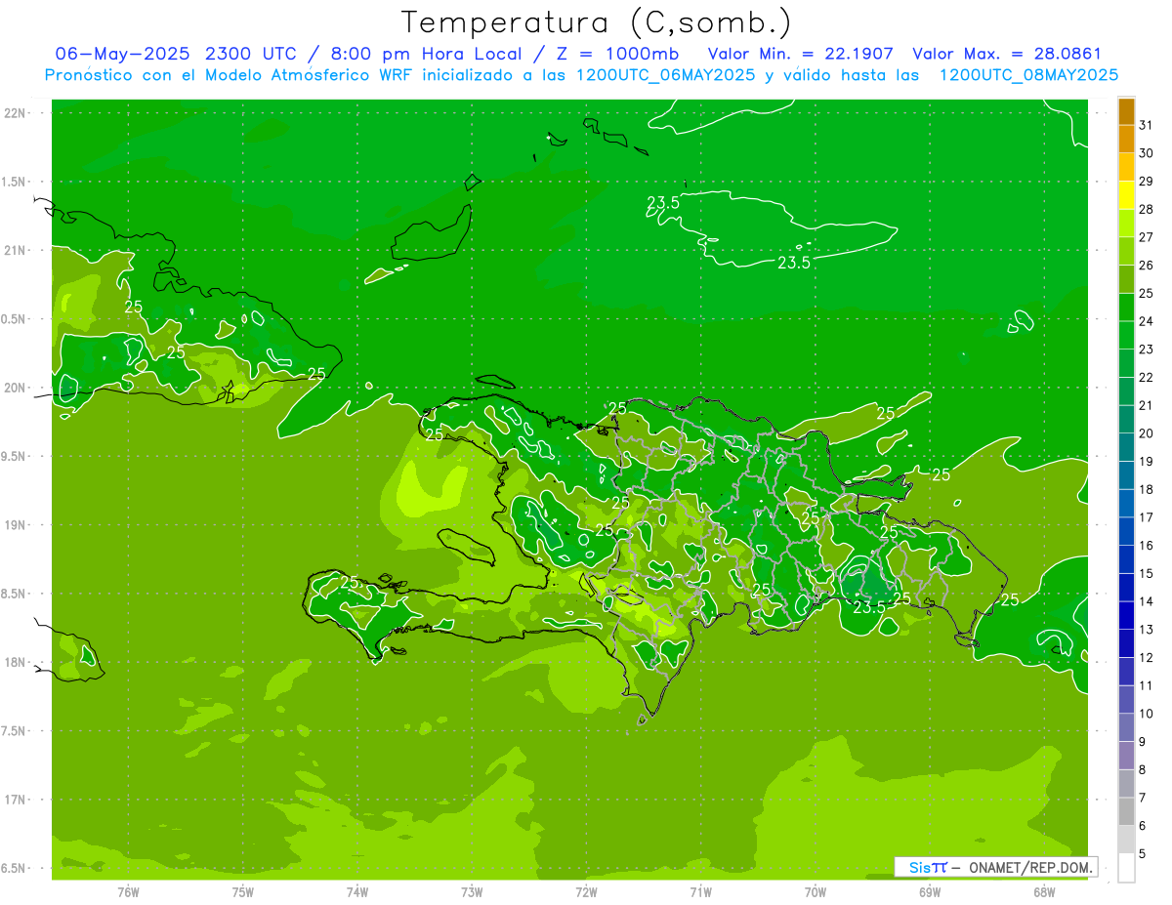Click the orange-brown legend swatch above 31
The image size is (1172, 905).
tap(1127, 112)
